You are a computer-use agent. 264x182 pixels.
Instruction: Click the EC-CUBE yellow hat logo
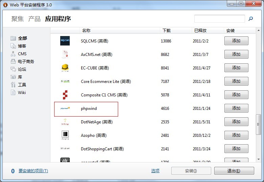[x=65, y=68]
